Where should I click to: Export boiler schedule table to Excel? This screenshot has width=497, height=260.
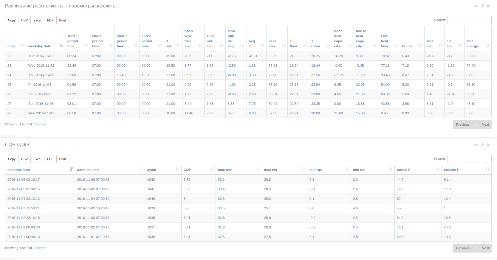[x=37, y=20]
